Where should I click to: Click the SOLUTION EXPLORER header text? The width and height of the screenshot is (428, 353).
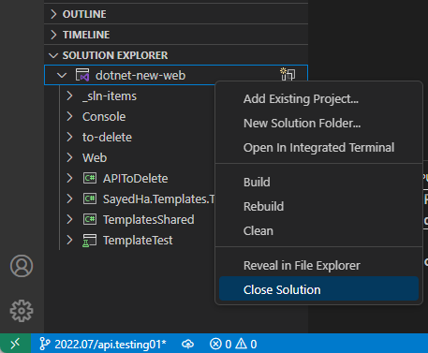115,55
